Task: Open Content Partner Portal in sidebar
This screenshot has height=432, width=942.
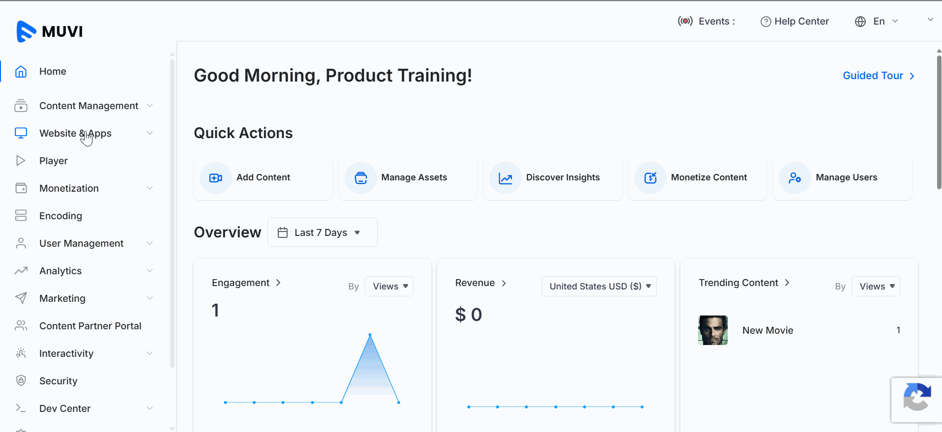Action: tap(90, 326)
